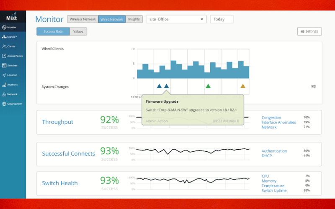Viewport: 335px width, 209px height.
Task: Click the Admin Action label in tooltip
Action: coord(157,121)
